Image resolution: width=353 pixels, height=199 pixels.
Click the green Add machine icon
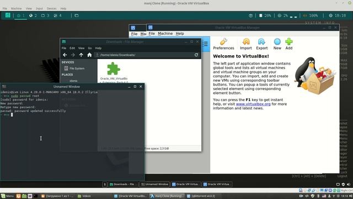click(x=289, y=42)
